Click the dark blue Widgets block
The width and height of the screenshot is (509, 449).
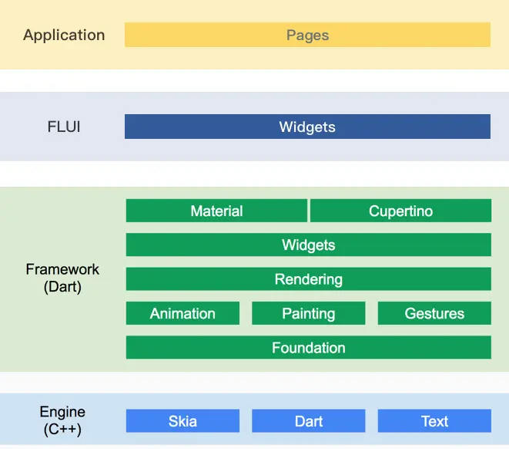[x=307, y=127]
